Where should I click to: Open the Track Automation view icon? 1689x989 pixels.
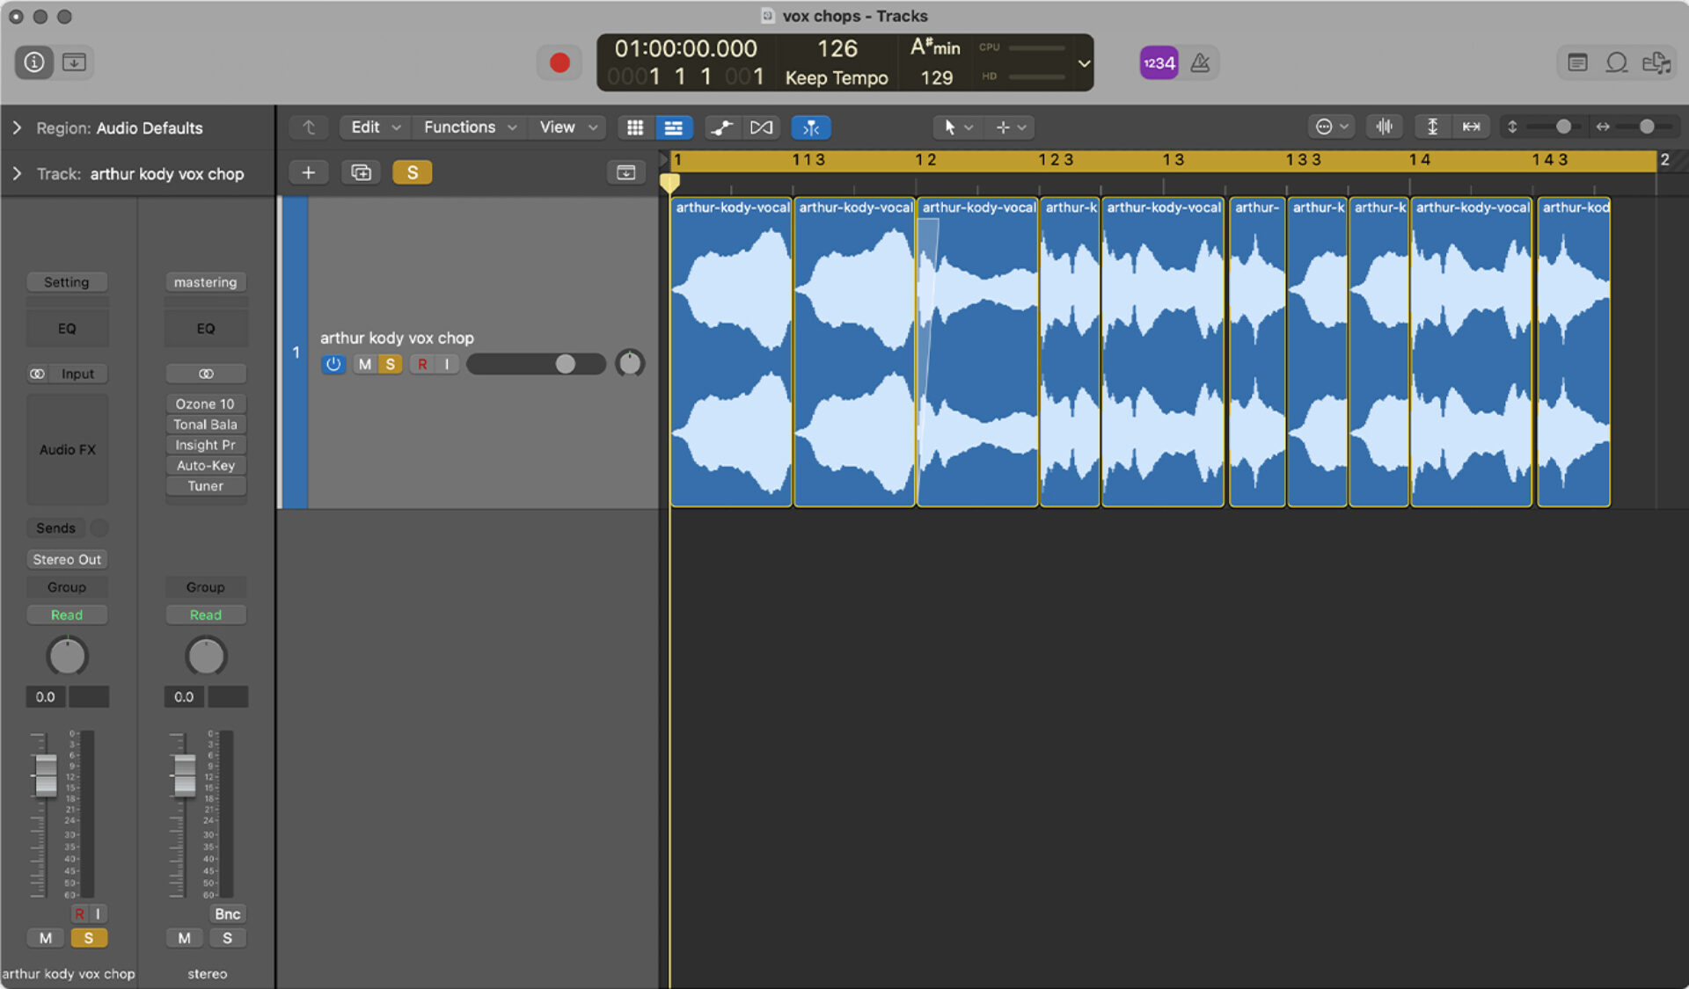click(721, 127)
